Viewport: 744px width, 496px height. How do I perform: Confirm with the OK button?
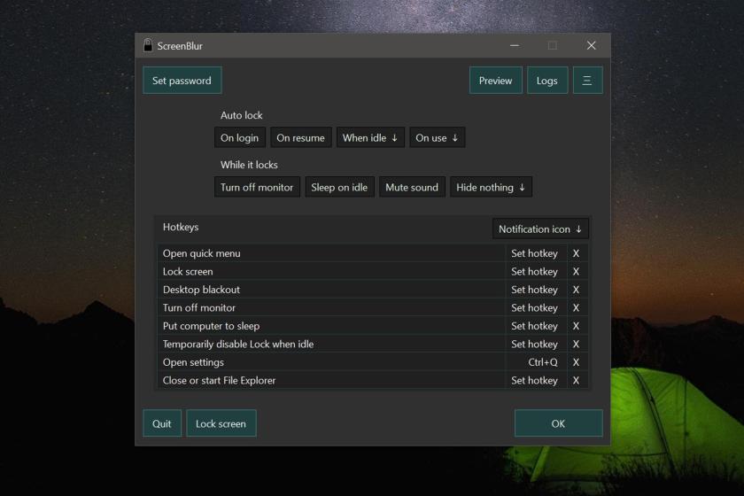(559, 423)
